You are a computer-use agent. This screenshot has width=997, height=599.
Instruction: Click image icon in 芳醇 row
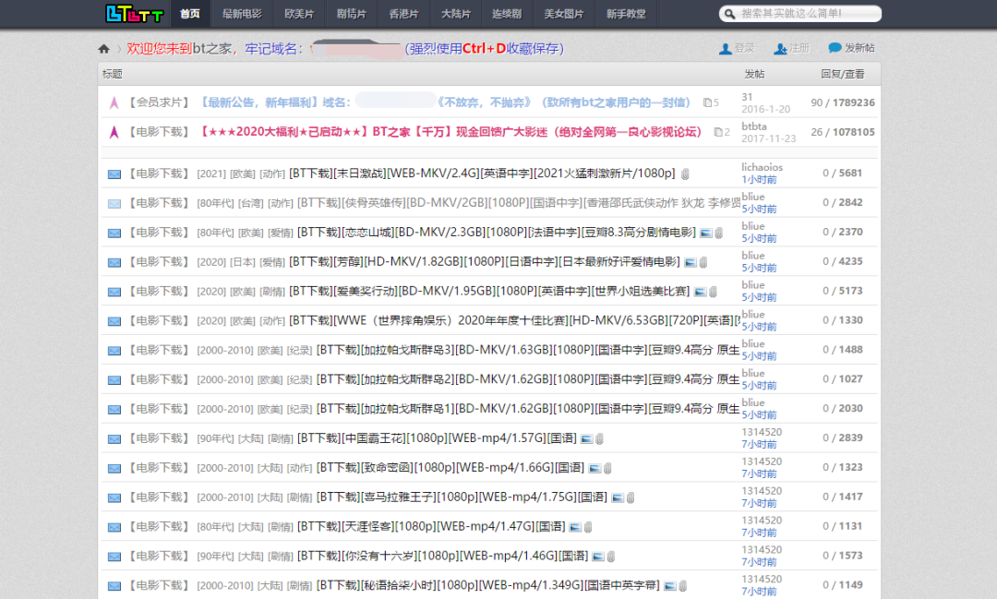[x=690, y=262]
